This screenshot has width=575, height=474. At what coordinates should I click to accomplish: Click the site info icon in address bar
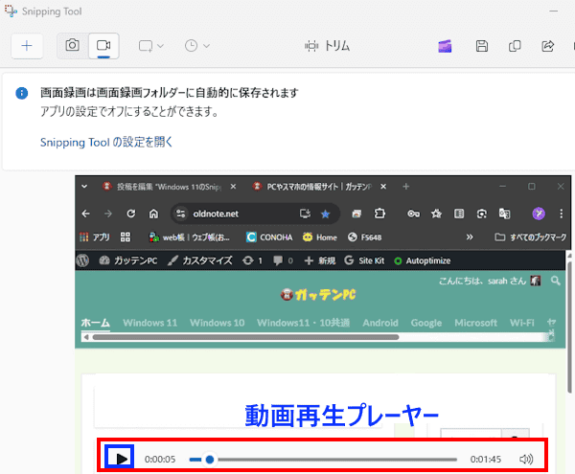click(x=180, y=214)
